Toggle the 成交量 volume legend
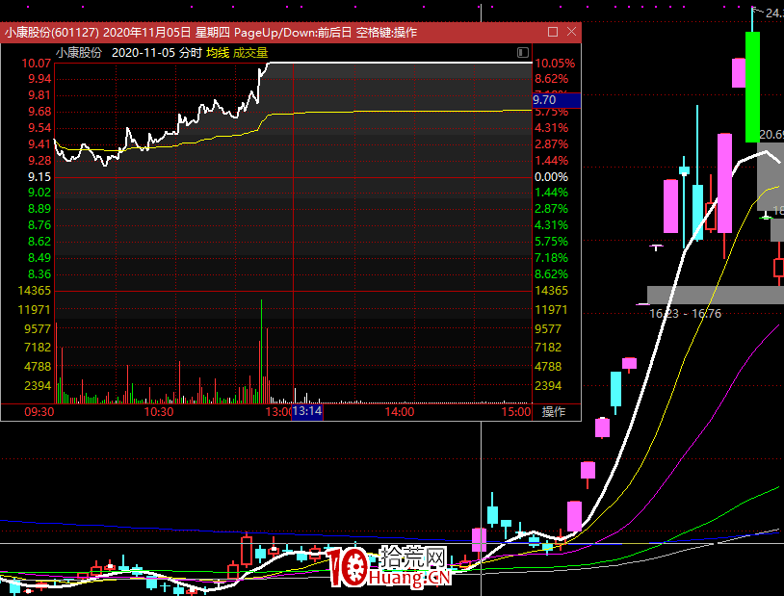 tap(249, 52)
